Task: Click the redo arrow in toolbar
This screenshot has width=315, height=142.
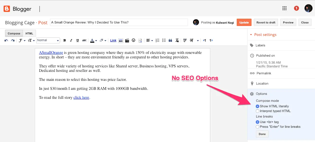Action: [12, 40]
